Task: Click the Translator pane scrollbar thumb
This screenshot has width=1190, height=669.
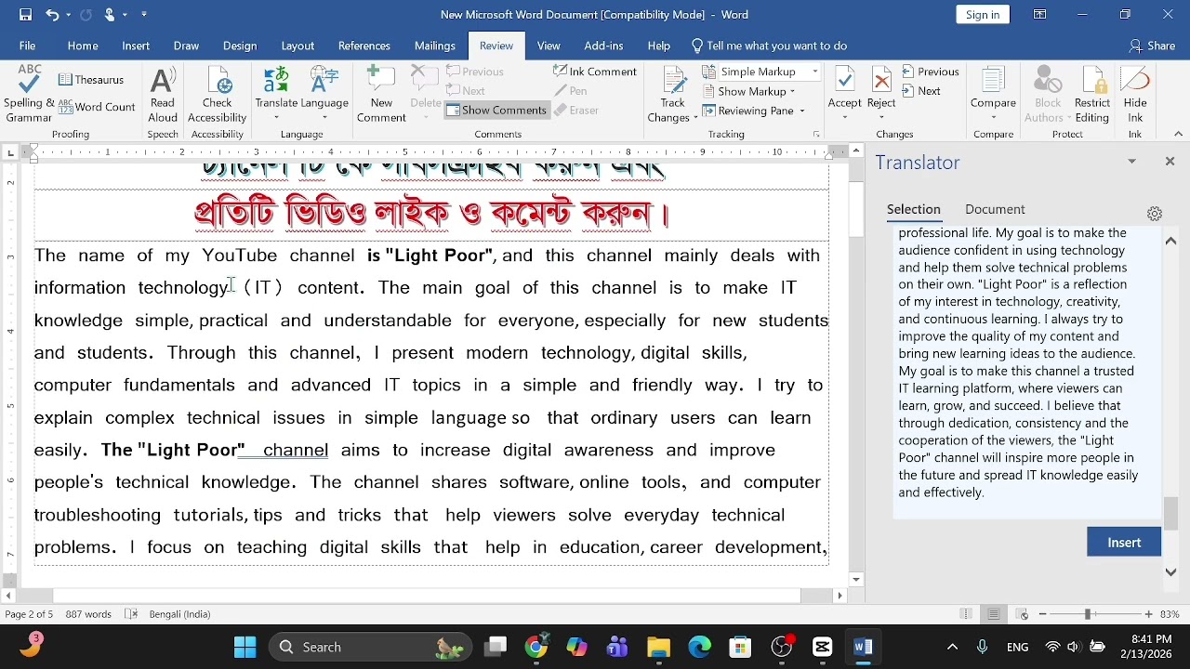Action: 1170,513
